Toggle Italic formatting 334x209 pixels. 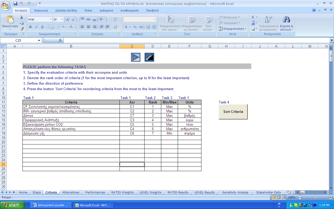(x=36, y=27)
